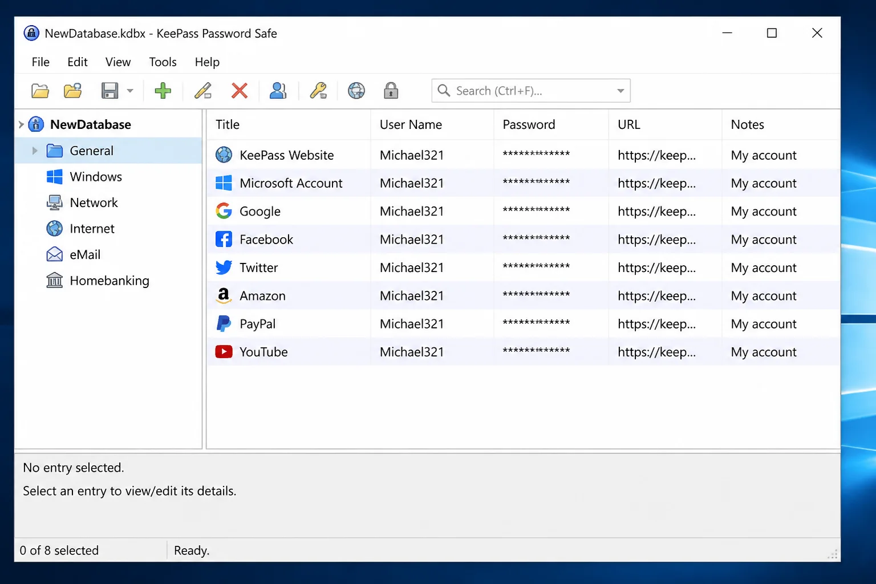Click the Open URL globe toolbar icon

click(356, 91)
